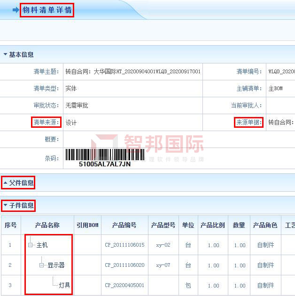Screen dimensions: 295x296
Task: Click model value xy-07
Action: [x=163, y=265]
